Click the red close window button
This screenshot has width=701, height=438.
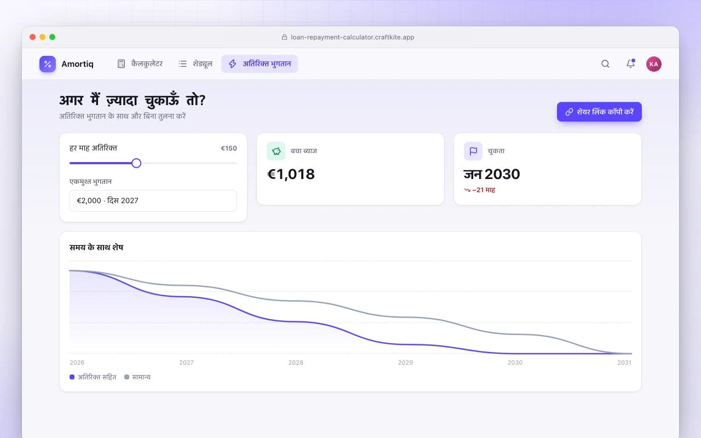[x=33, y=37]
